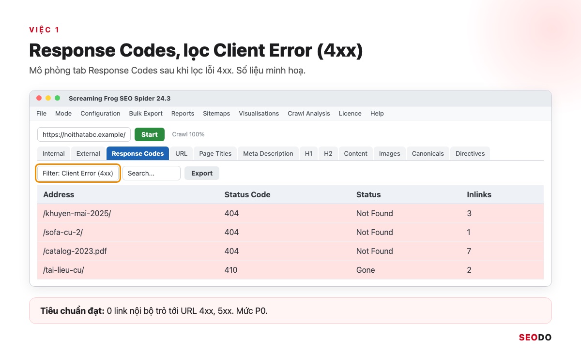Sort by the Inlinks column header

(x=479, y=194)
